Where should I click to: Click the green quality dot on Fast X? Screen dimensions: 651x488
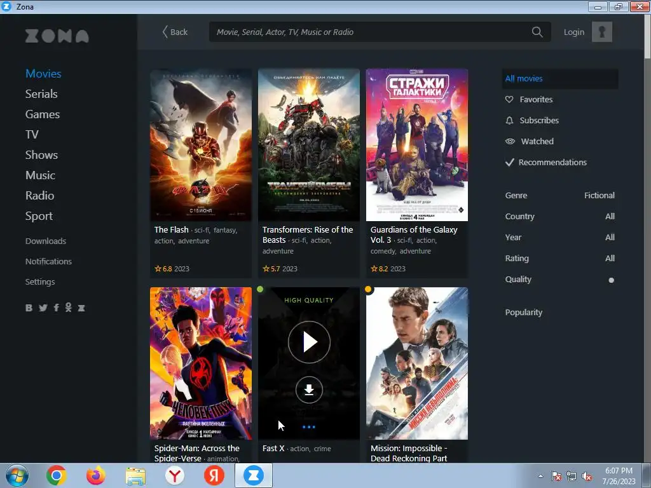pyautogui.click(x=260, y=289)
